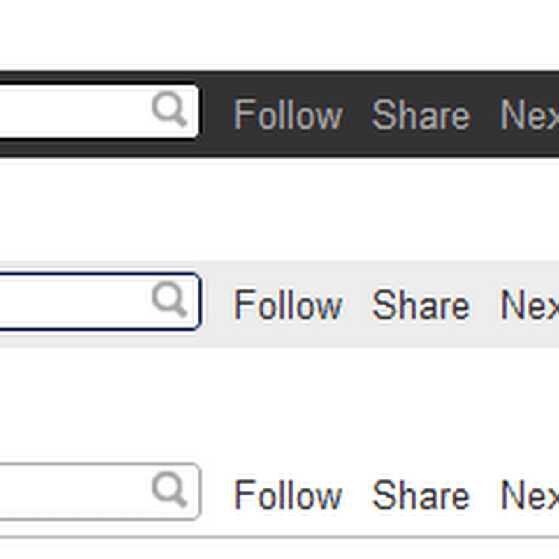559x559 pixels.
Task: Focus the gray-bordered search field in the white bar
Action: pos(99,492)
